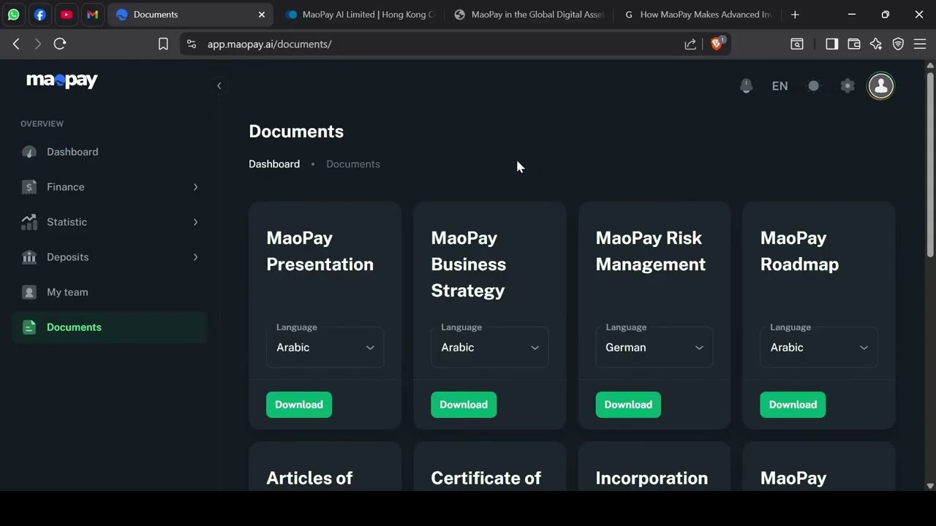Open MaoPay Presentation language dropdown
The width and height of the screenshot is (936, 526).
click(x=325, y=348)
